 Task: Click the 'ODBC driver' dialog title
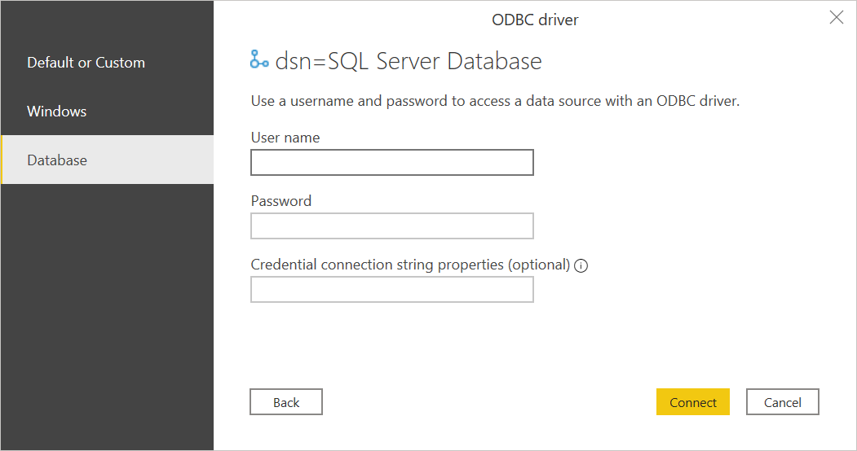point(535,20)
